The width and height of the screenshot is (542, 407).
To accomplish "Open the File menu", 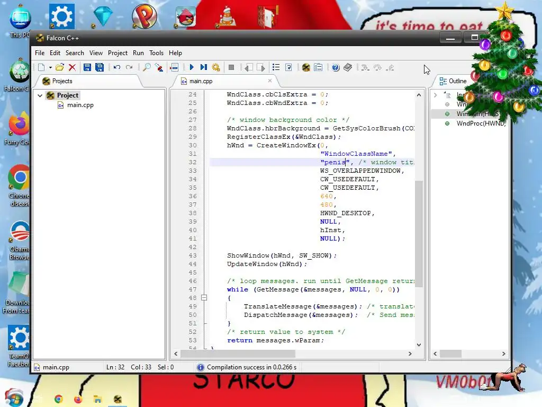I will click(40, 53).
